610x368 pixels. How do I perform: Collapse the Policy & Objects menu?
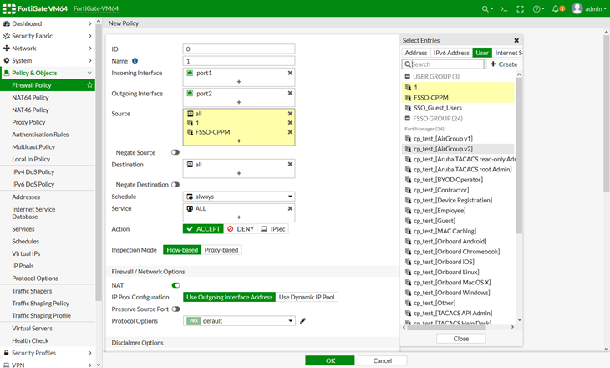click(x=89, y=73)
